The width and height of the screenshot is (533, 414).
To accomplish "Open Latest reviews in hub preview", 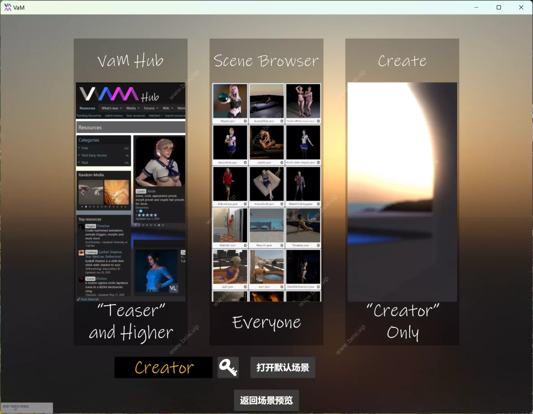I will click(114, 115).
